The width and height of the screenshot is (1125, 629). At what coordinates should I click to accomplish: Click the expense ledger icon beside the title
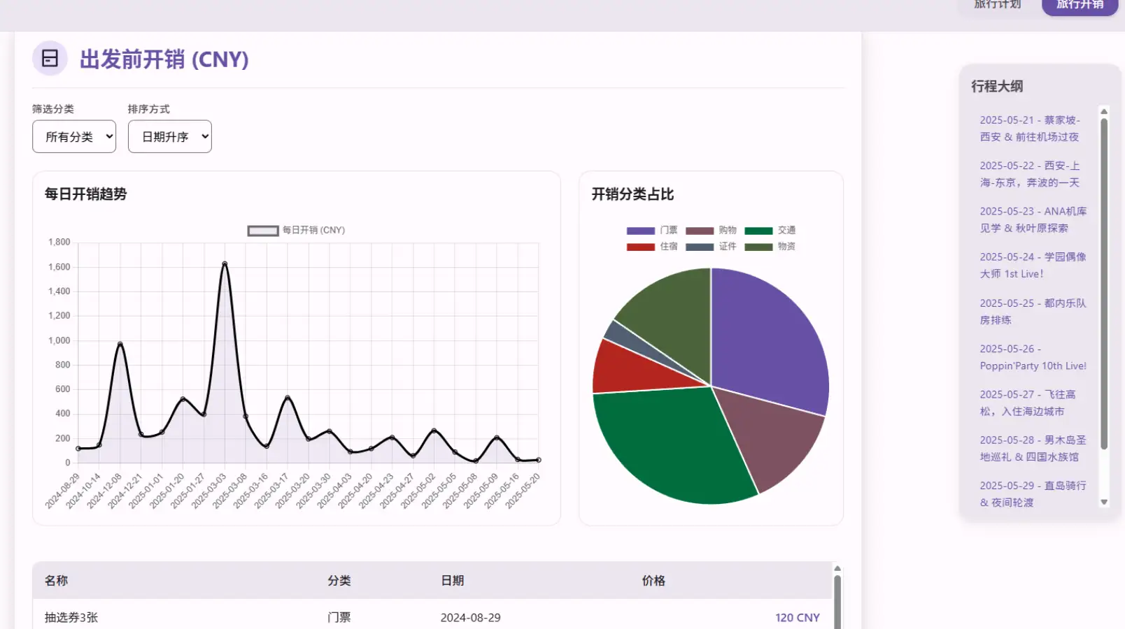(x=50, y=59)
